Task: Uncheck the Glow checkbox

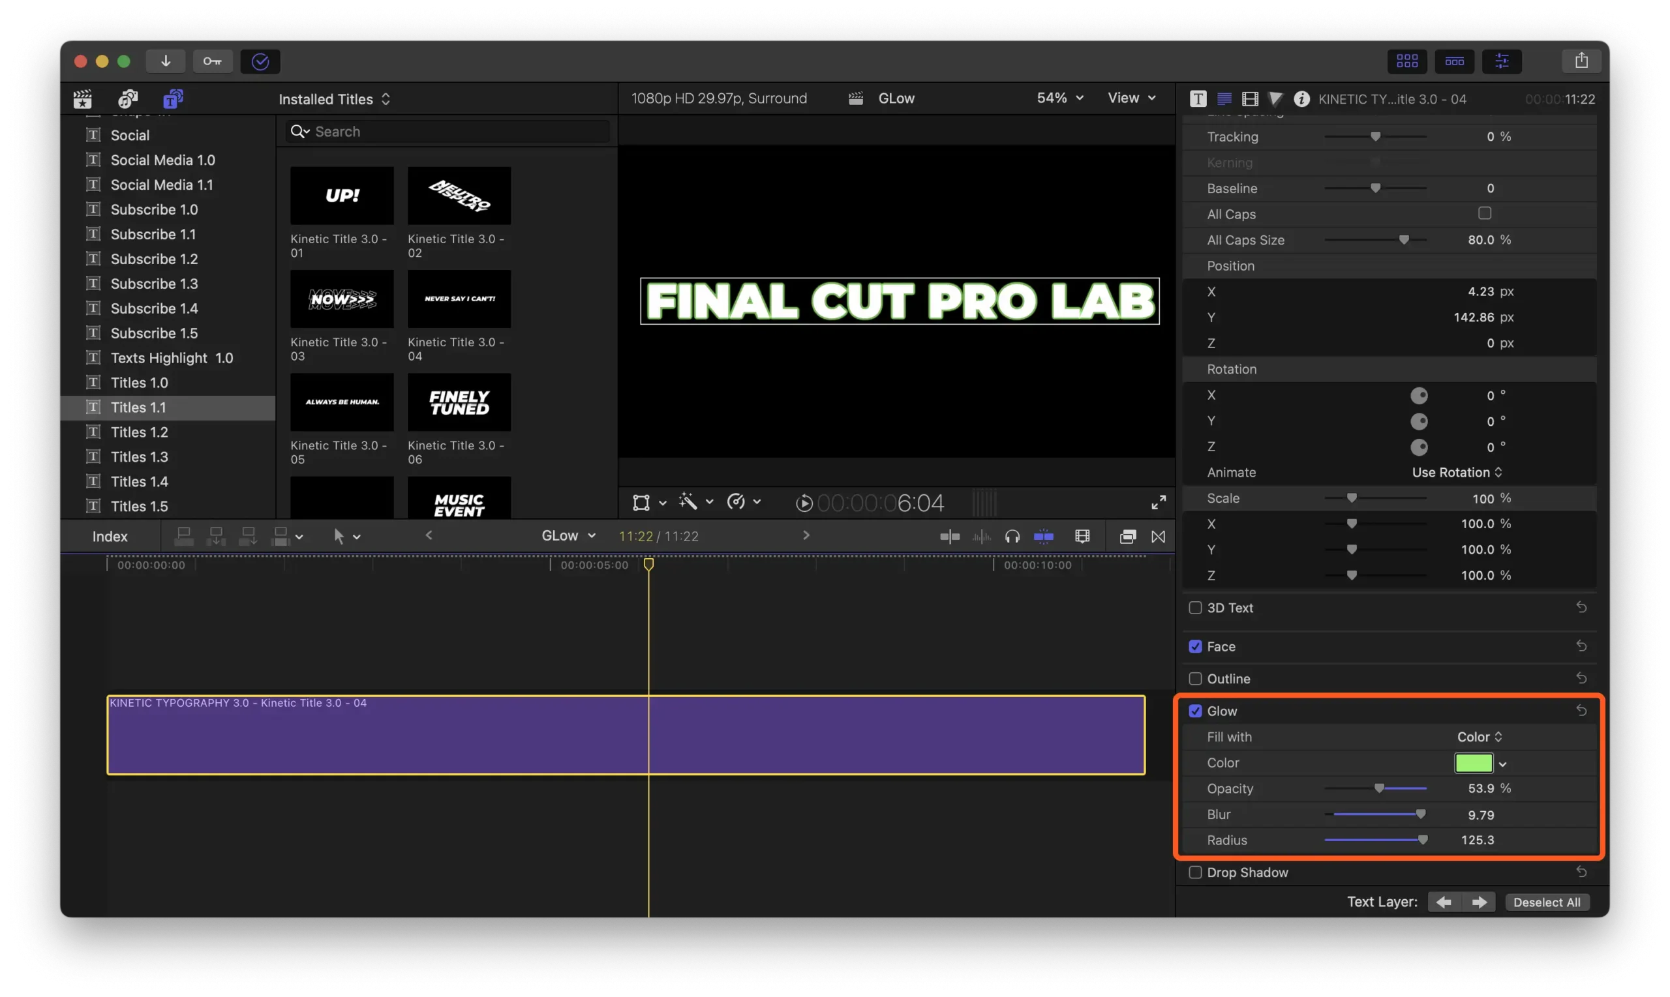Action: click(1195, 711)
